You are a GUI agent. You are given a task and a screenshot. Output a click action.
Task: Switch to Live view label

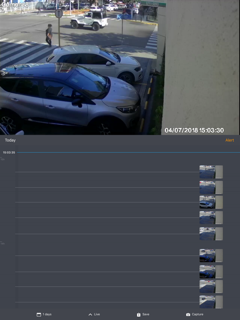[97, 314]
